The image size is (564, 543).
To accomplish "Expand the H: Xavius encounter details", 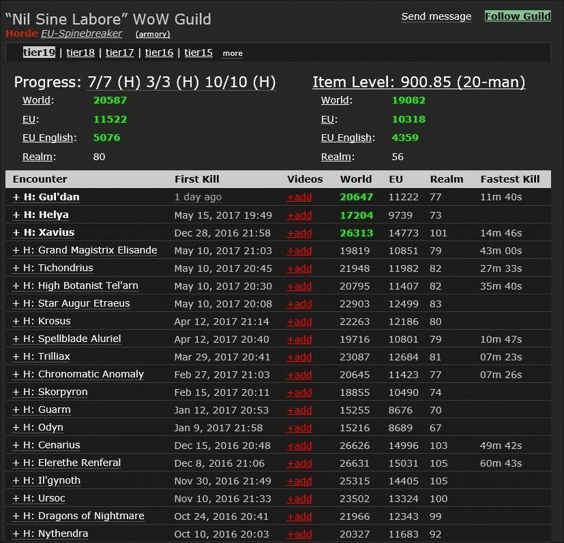I will (42, 232).
